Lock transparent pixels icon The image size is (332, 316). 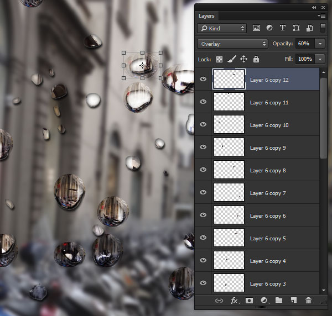[x=219, y=59]
